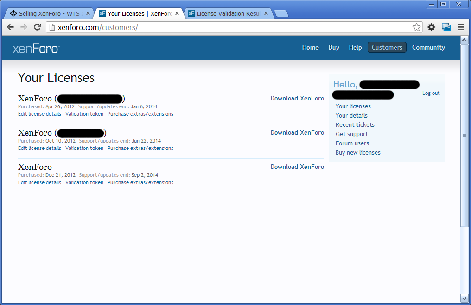Image resolution: width=471 pixels, height=305 pixels.
Task: Open Recent tickets in the sidebar
Action: (355, 125)
